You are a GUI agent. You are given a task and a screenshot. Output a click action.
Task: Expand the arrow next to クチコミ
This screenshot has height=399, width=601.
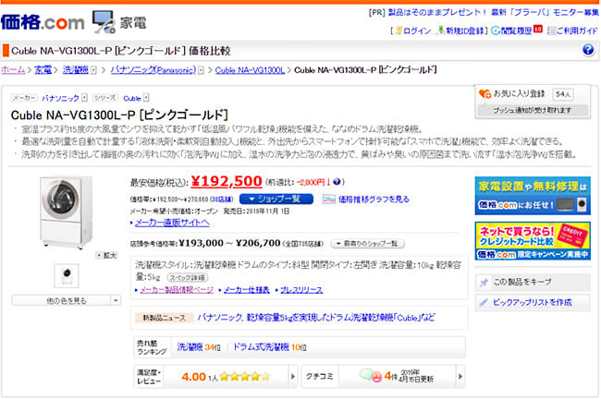tap(460, 377)
